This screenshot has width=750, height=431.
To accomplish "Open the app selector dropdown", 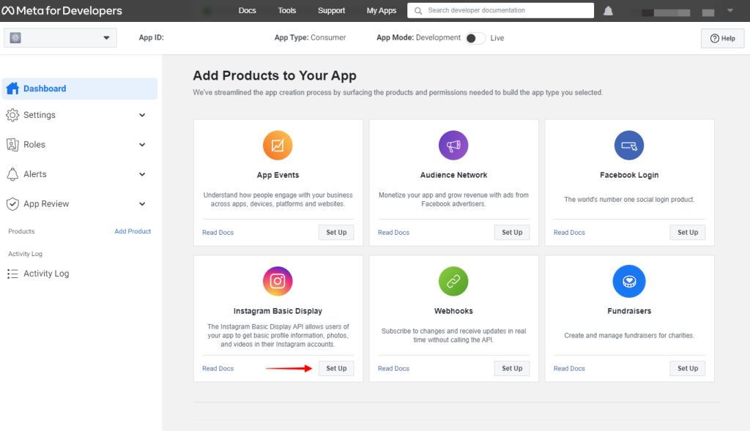I will point(60,38).
